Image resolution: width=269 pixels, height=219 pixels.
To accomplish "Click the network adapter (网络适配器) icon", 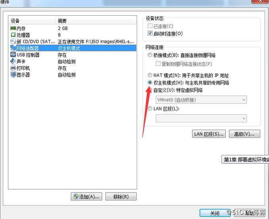I will click(13, 48).
